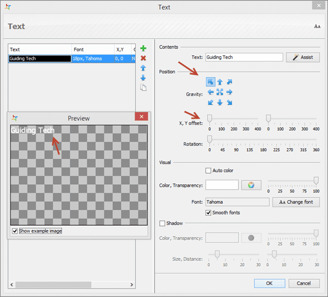The width and height of the screenshot is (328, 297).
Task: Enable the Auto color checkbox
Action: click(208, 171)
